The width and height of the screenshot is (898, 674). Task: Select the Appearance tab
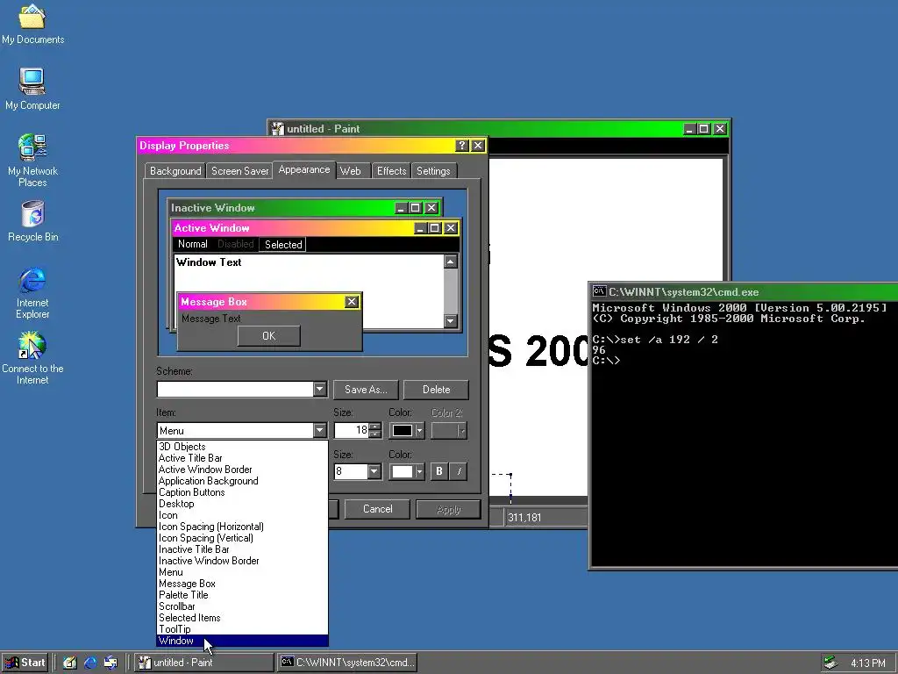[x=304, y=169]
